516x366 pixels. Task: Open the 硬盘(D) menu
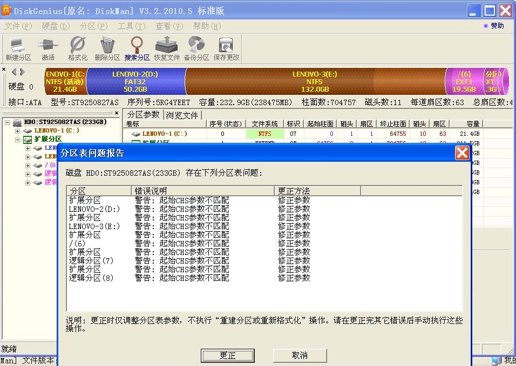click(x=56, y=26)
